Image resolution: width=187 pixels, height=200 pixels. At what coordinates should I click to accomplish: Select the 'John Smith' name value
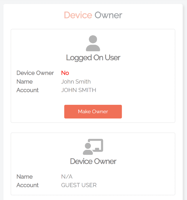(76, 82)
